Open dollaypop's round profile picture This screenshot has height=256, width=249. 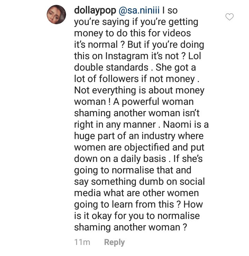(x=56, y=15)
